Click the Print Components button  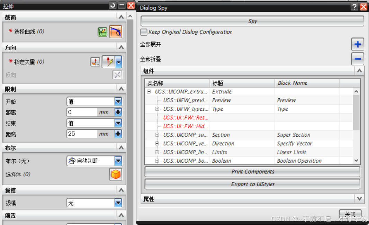pyautogui.click(x=252, y=171)
